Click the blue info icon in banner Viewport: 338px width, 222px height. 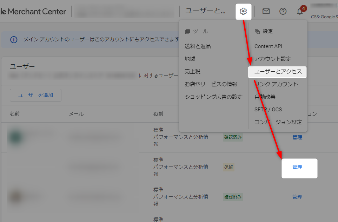click(x=14, y=39)
